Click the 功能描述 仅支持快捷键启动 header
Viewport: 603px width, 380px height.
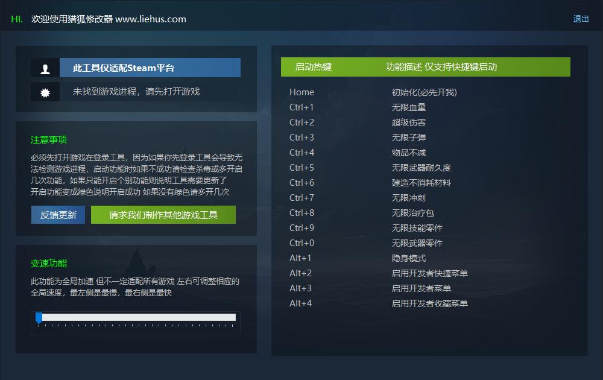(x=441, y=67)
